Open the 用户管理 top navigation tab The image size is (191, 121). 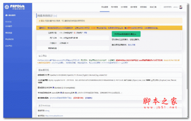114,7
